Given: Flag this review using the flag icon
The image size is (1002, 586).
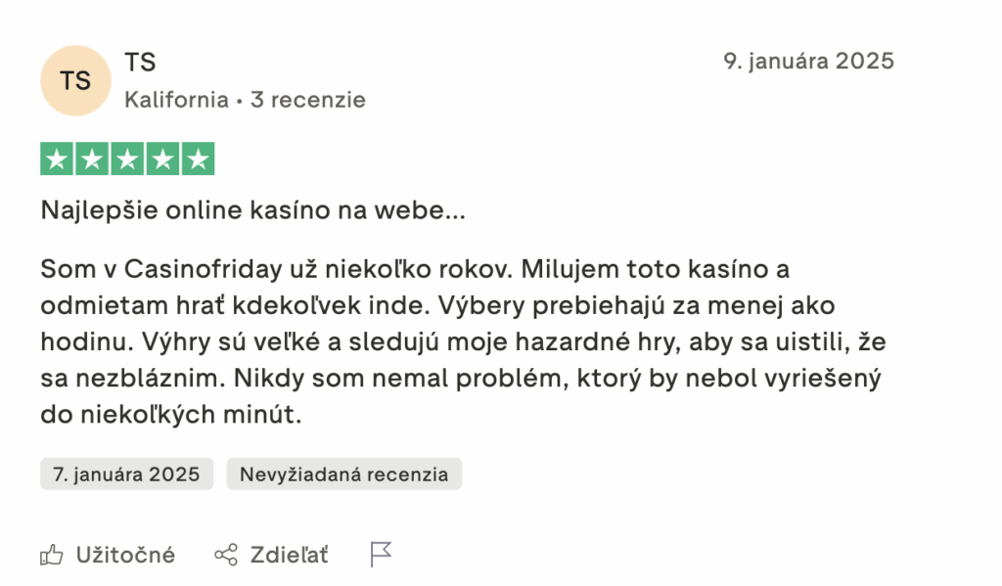Looking at the screenshot, I should point(381,556).
